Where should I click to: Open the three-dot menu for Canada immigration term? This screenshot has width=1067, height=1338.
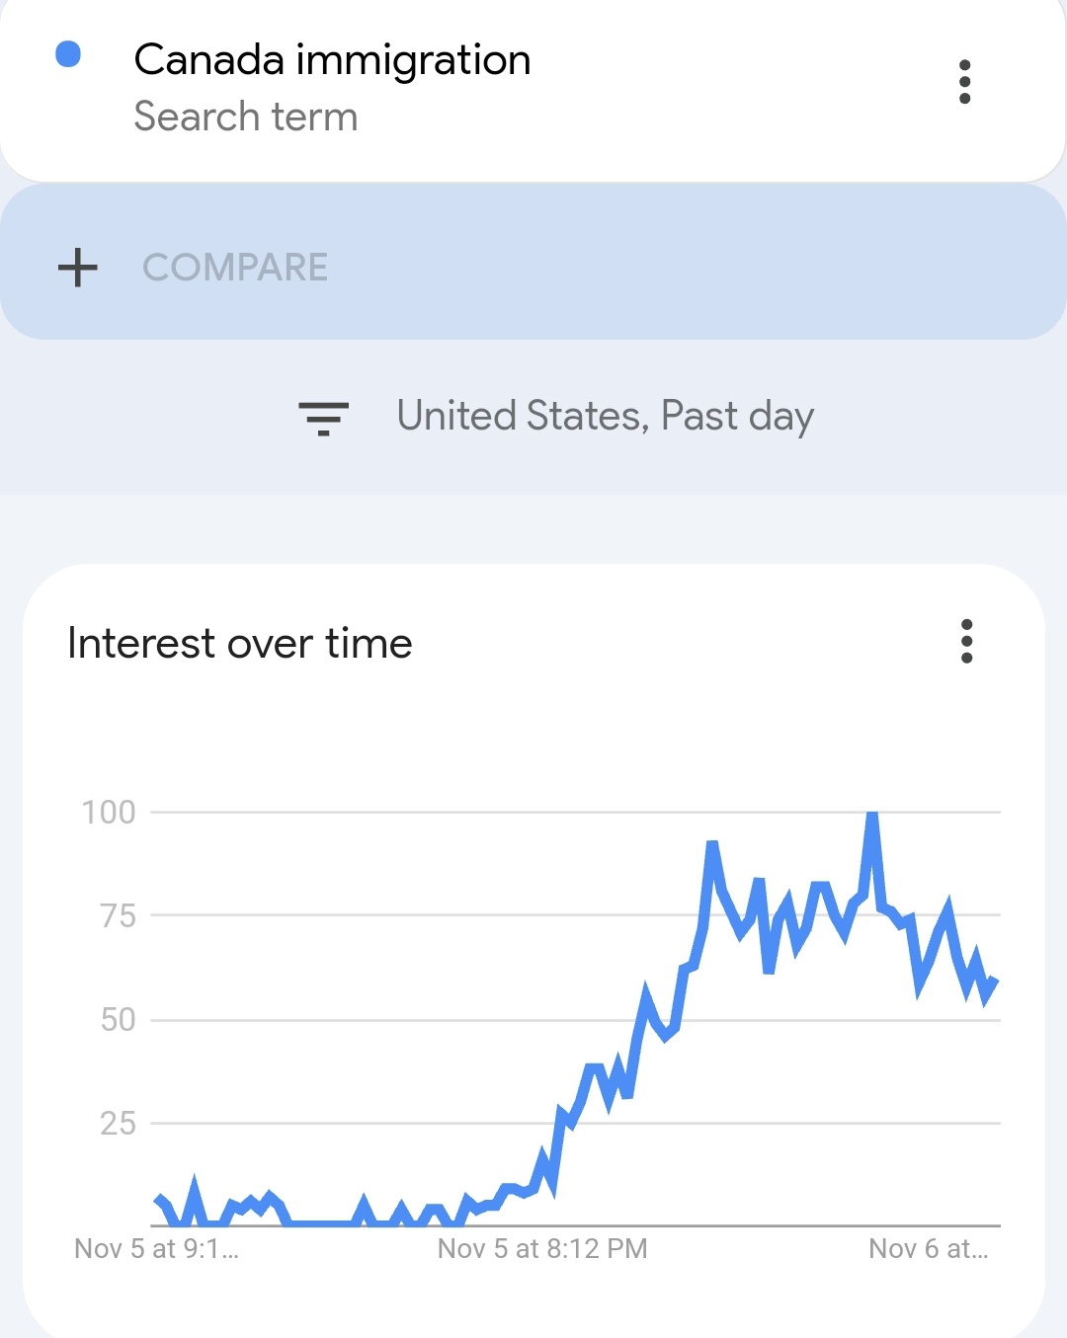(x=965, y=82)
